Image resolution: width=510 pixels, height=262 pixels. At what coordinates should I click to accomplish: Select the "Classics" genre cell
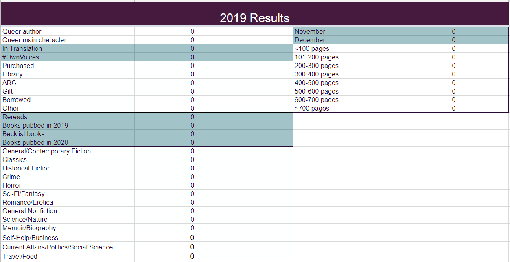(x=68, y=159)
